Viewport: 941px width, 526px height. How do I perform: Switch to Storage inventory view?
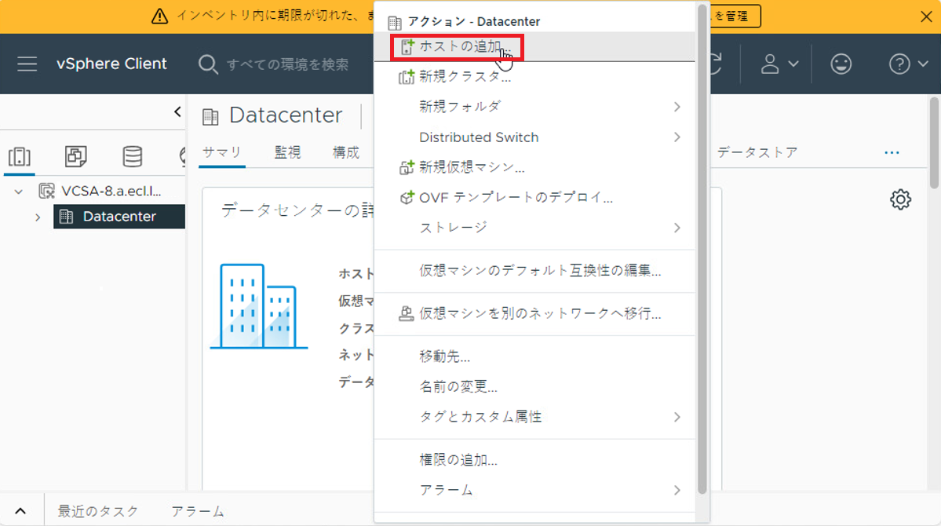[x=132, y=157]
